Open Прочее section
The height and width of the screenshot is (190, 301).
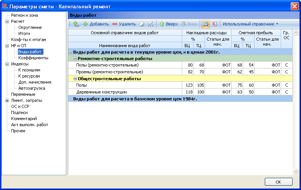click(18, 131)
